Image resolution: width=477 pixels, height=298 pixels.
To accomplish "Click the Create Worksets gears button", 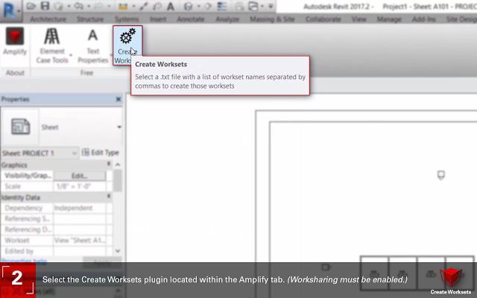I will [x=127, y=45].
